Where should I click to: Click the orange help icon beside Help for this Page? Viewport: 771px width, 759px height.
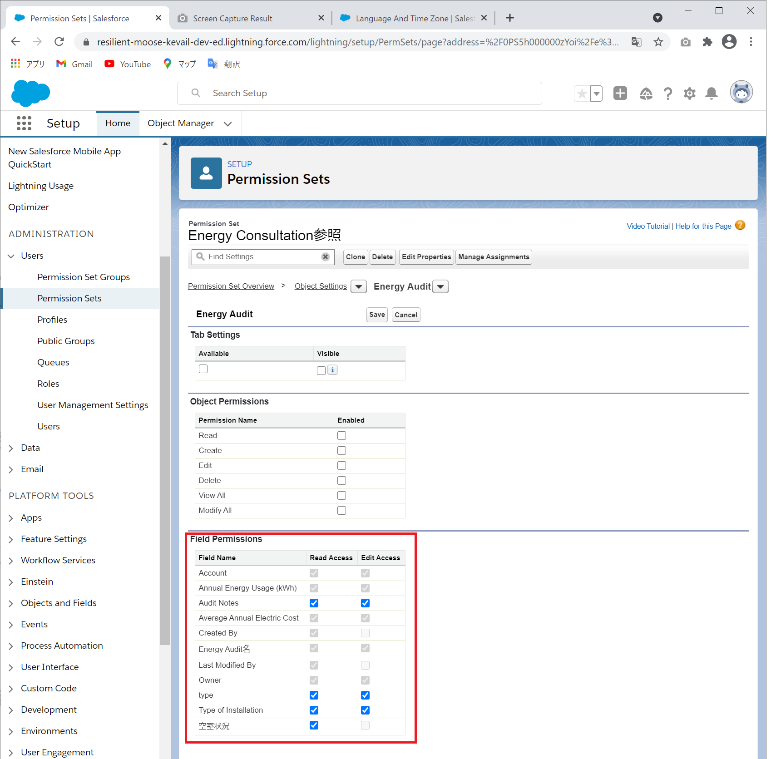point(740,225)
